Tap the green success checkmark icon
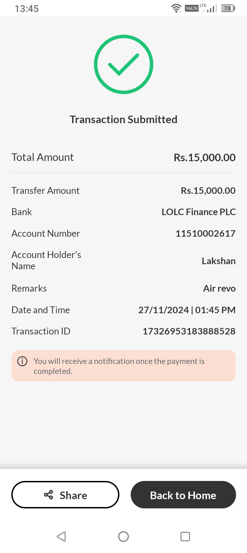This screenshot has width=247, height=553. point(123,64)
